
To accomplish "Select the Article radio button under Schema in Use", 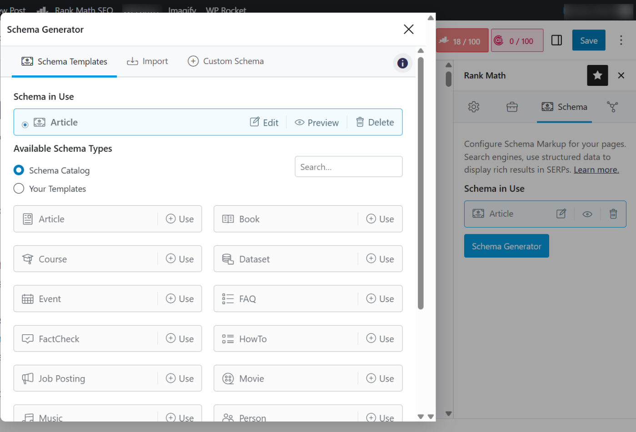I will 25,124.
